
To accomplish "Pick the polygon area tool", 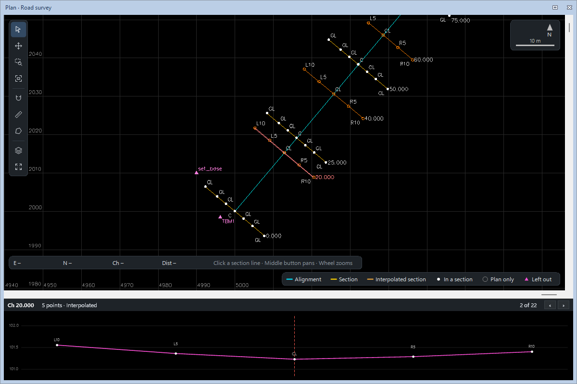I will (x=19, y=131).
